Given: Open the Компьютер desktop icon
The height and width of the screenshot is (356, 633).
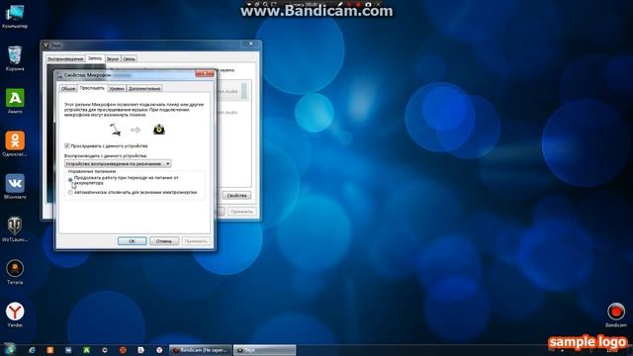Looking at the screenshot, I should (x=15, y=16).
